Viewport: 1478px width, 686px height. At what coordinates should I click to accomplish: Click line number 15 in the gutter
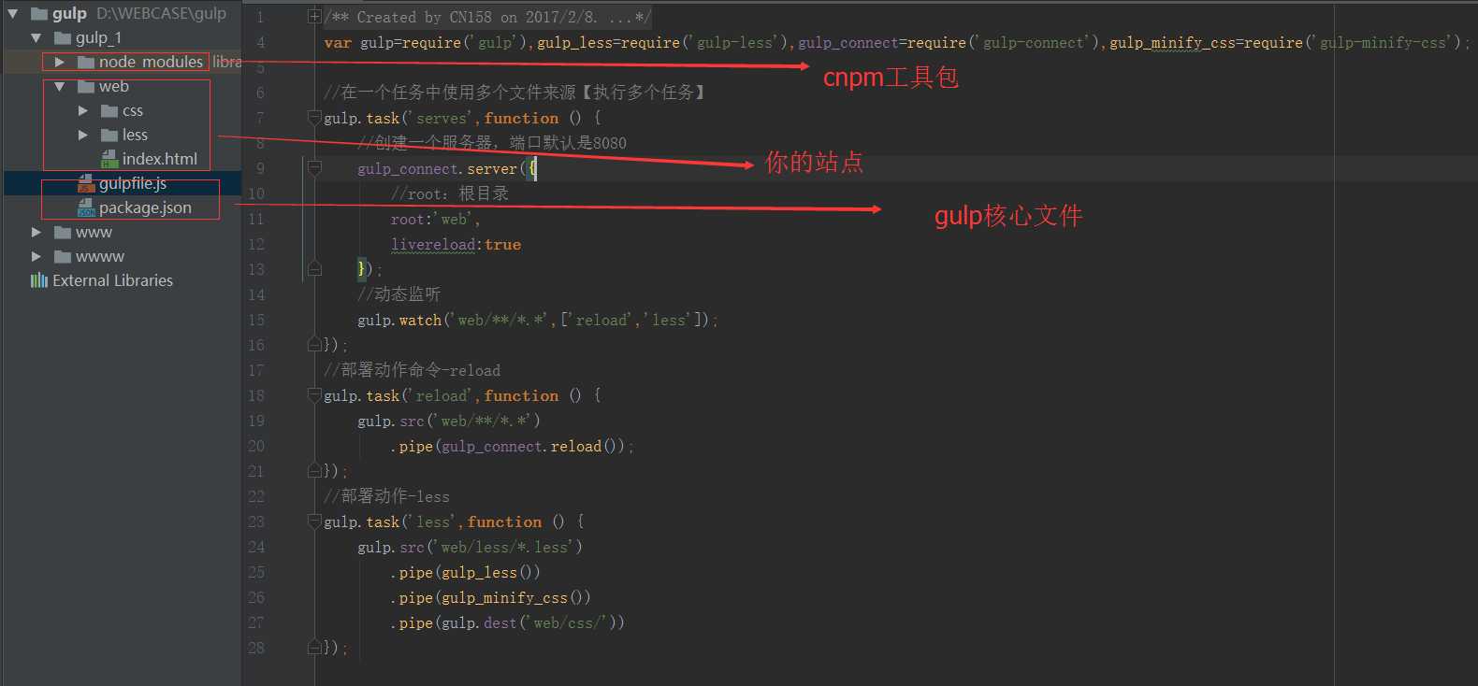click(256, 321)
